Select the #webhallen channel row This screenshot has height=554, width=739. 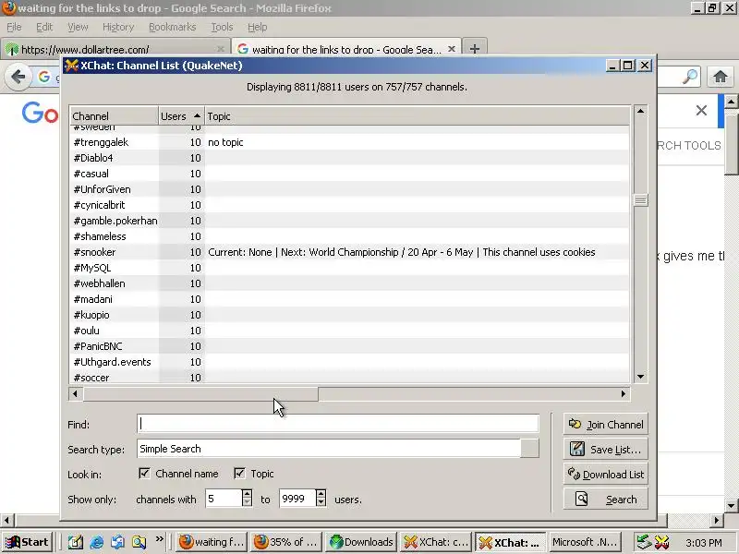349,283
